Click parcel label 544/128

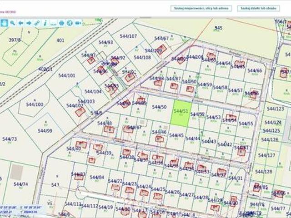click(x=264, y=172)
